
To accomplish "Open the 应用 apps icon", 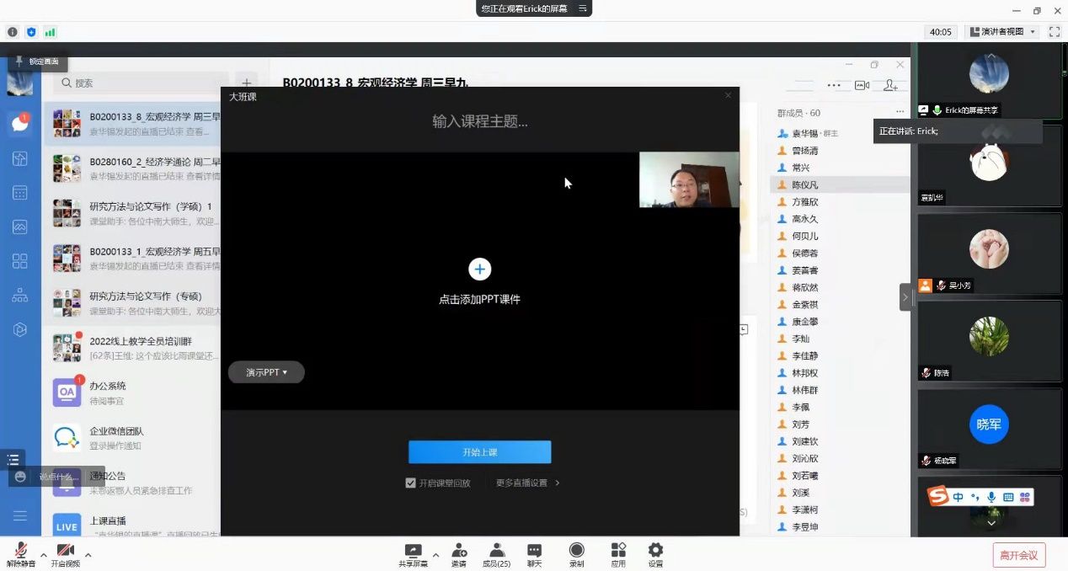I will tap(618, 551).
